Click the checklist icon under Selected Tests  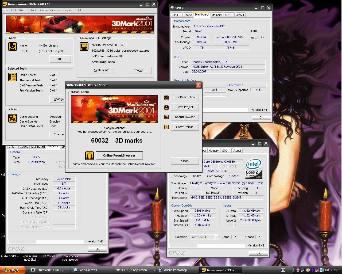tap(13, 77)
